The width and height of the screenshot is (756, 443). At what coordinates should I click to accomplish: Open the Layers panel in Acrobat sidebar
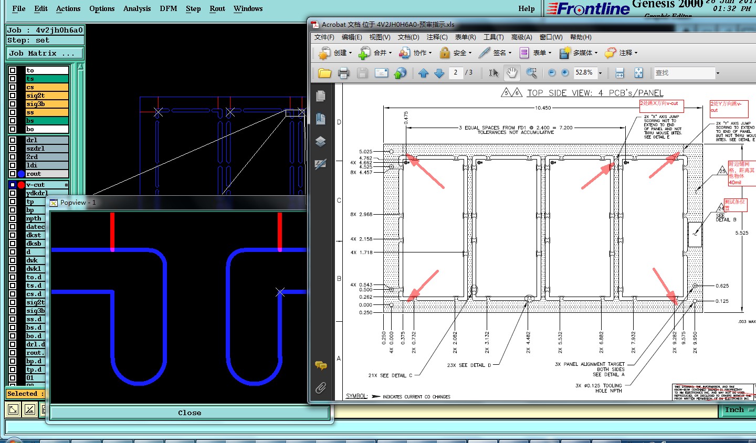(x=321, y=142)
